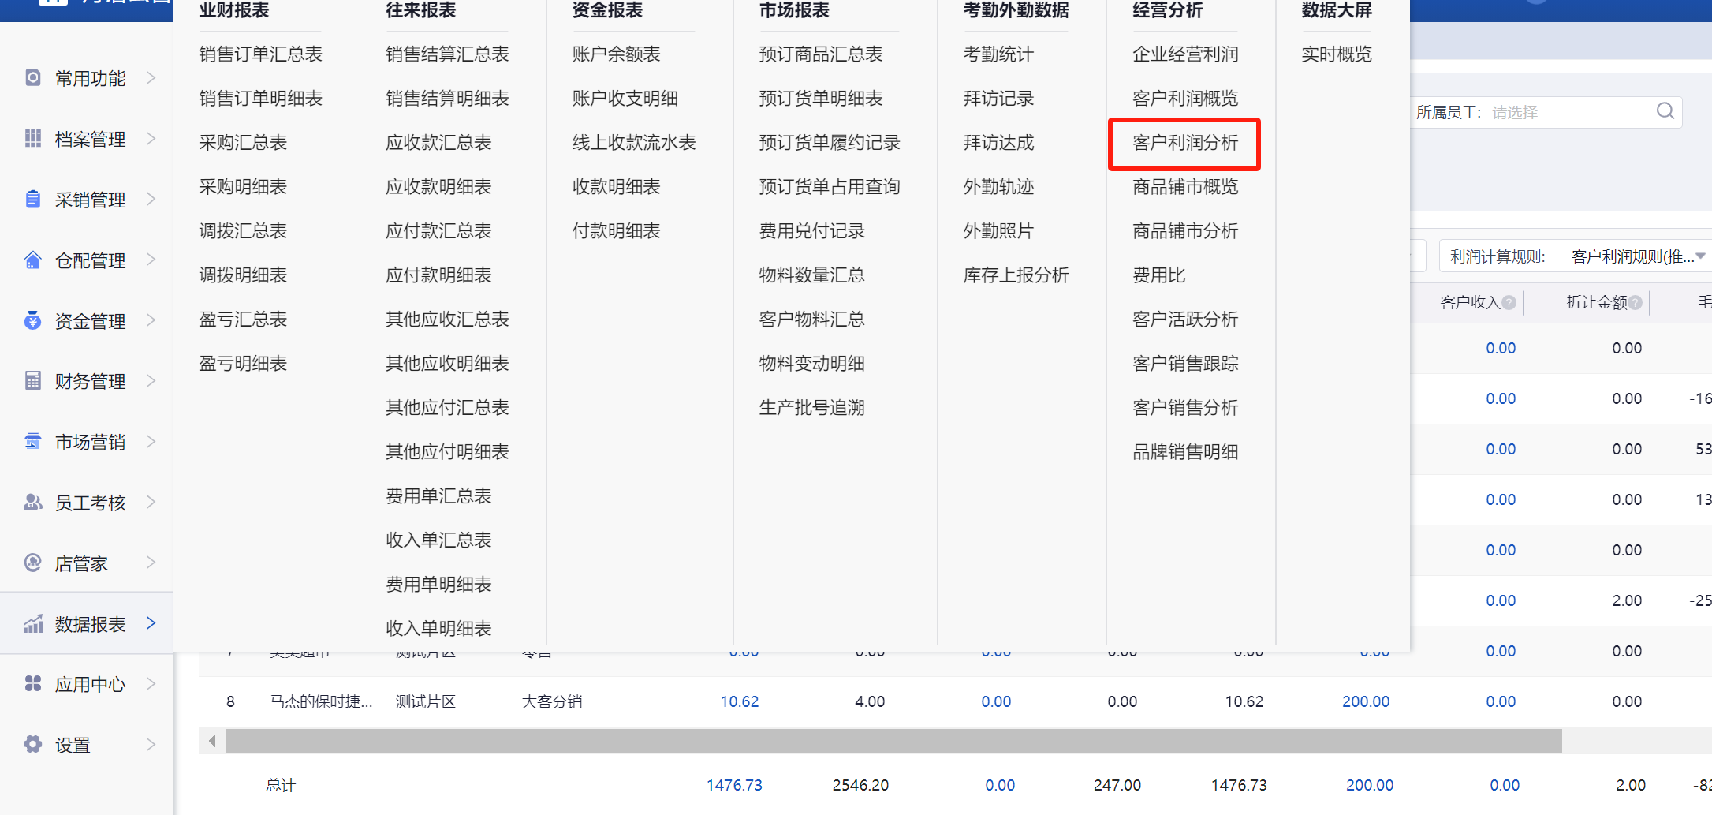Click the 200.00 link in row 8

[x=1365, y=701]
